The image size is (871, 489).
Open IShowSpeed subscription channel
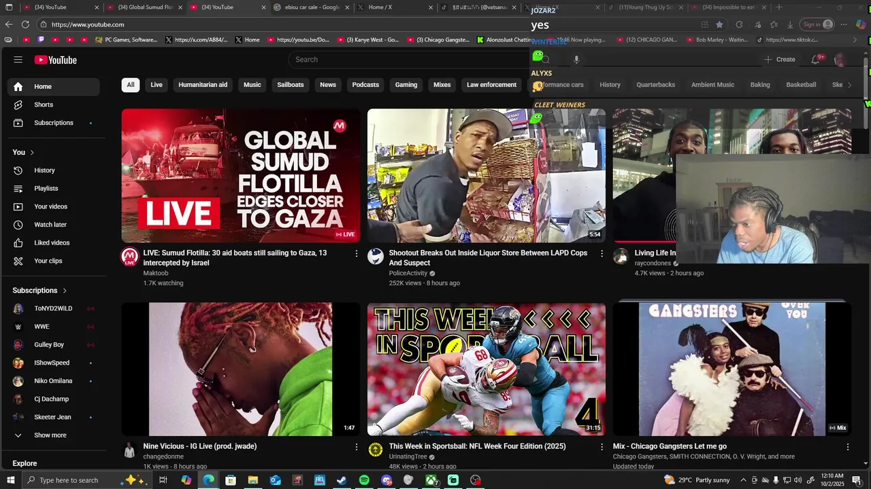tap(53, 363)
